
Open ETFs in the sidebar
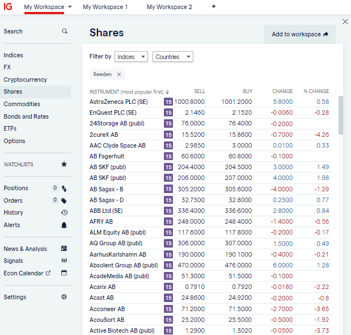10,128
